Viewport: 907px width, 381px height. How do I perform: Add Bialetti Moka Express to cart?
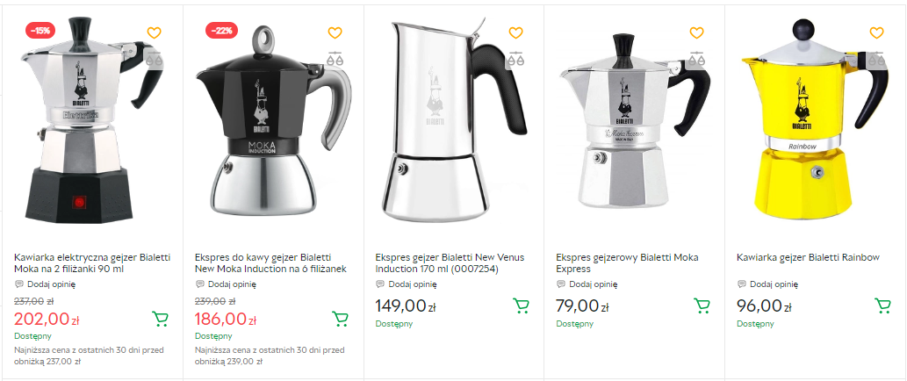702,306
